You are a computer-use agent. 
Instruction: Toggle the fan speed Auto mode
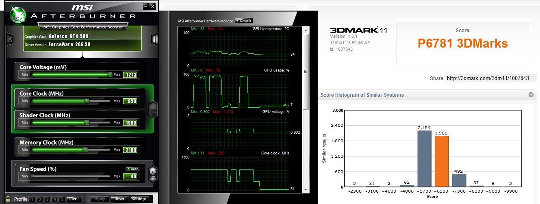click(132, 169)
